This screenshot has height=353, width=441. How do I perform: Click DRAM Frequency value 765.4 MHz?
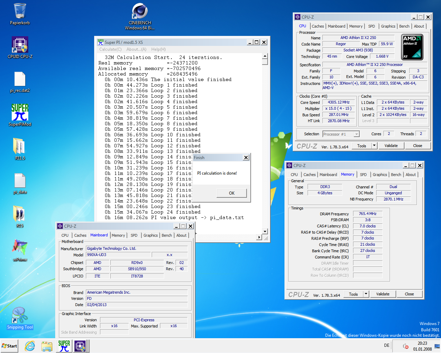click(x=368, y=214)
